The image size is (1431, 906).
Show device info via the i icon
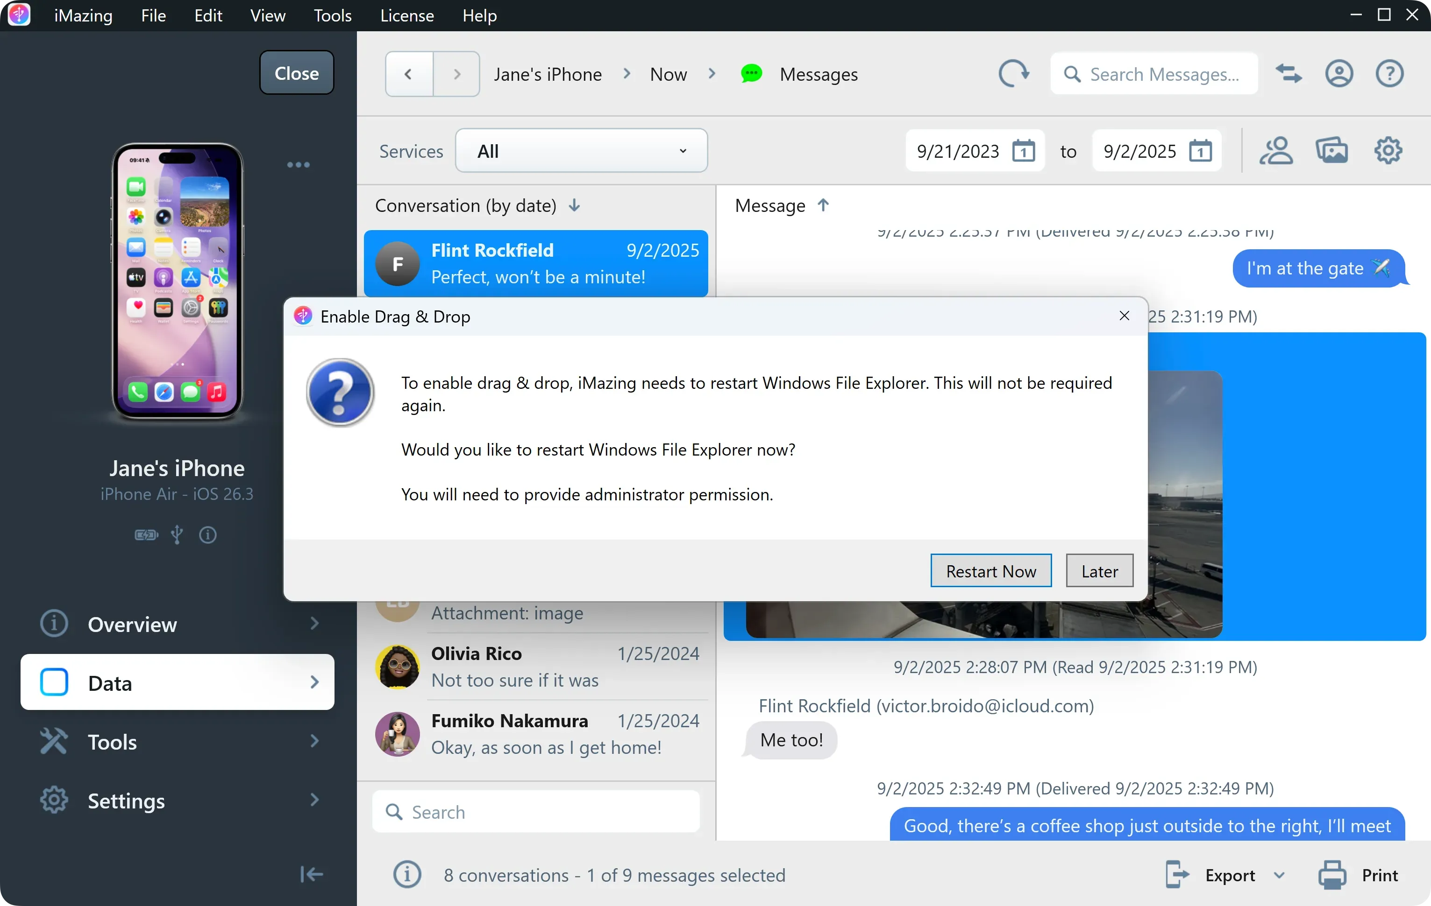click(208, 535)
